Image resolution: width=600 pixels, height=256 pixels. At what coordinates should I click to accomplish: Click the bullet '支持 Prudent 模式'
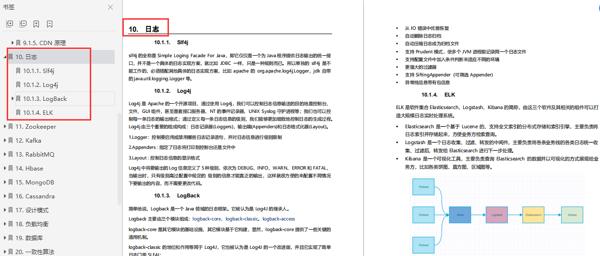click(x=465, y=52)
